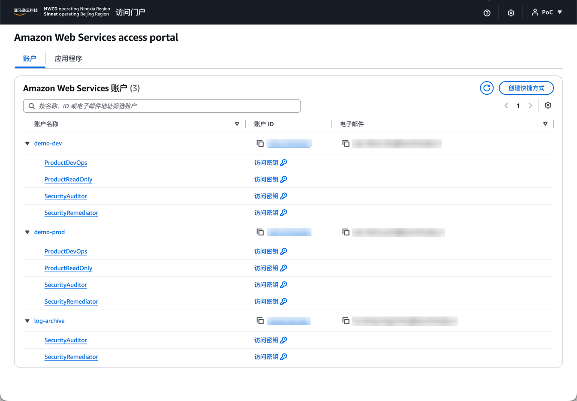
Task: Collapse the log-archive account row
Action: [27, 321]
